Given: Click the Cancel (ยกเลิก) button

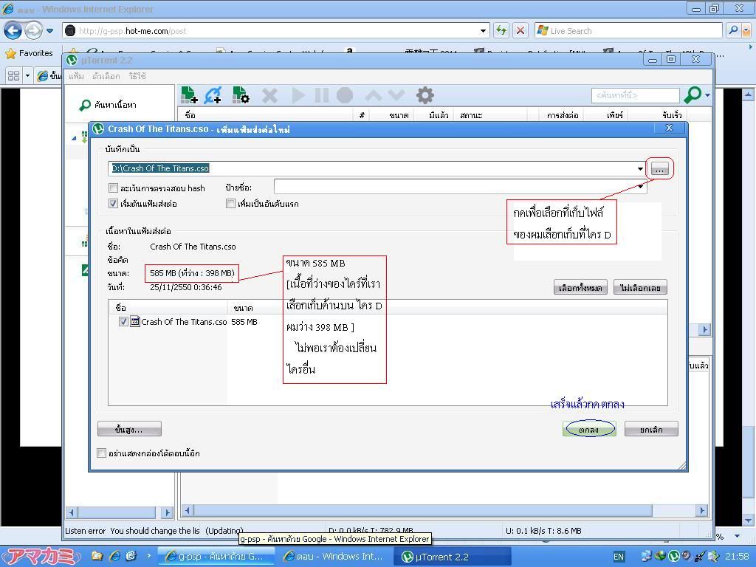Looking at the screenshot, I should click(x=651, y=429).
